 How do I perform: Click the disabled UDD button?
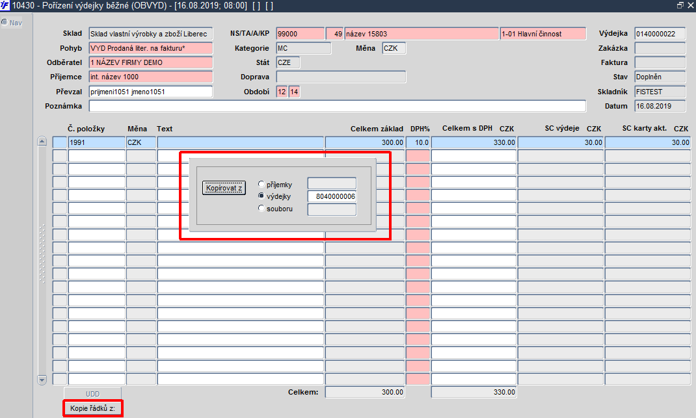pyautogui.click(x=93, y=393)
